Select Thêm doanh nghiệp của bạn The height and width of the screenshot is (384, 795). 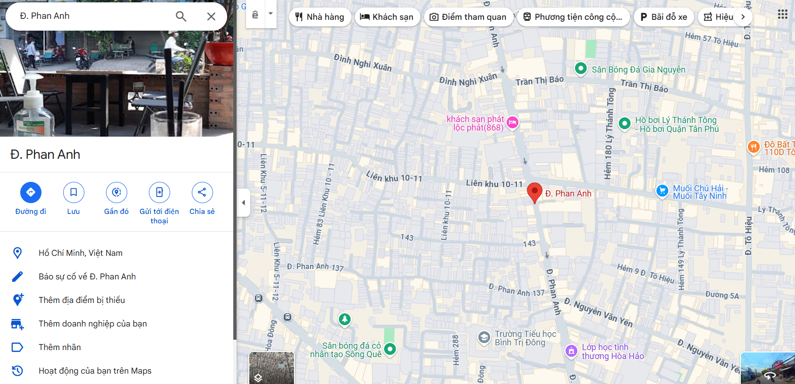point(117,324)
